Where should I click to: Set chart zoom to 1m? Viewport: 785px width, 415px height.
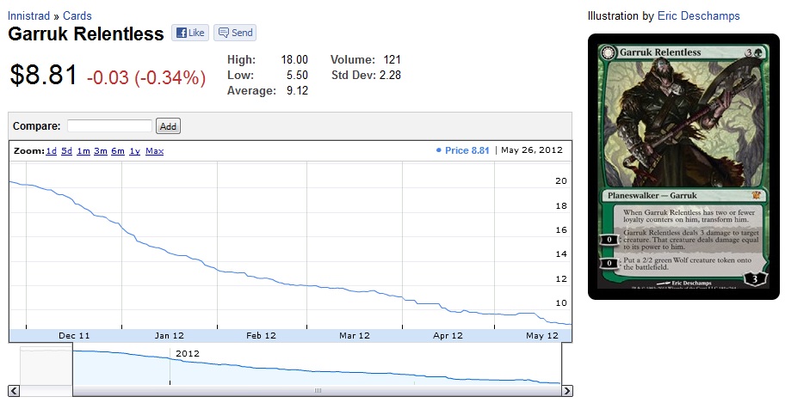pos(83,151)
